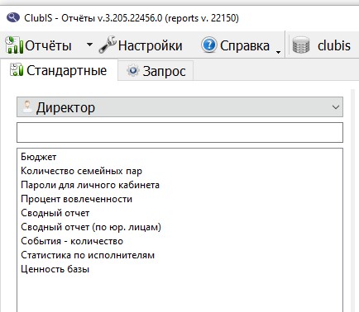Select Сводный отчет (по юр. лицам)

click(x=91, y=227)
